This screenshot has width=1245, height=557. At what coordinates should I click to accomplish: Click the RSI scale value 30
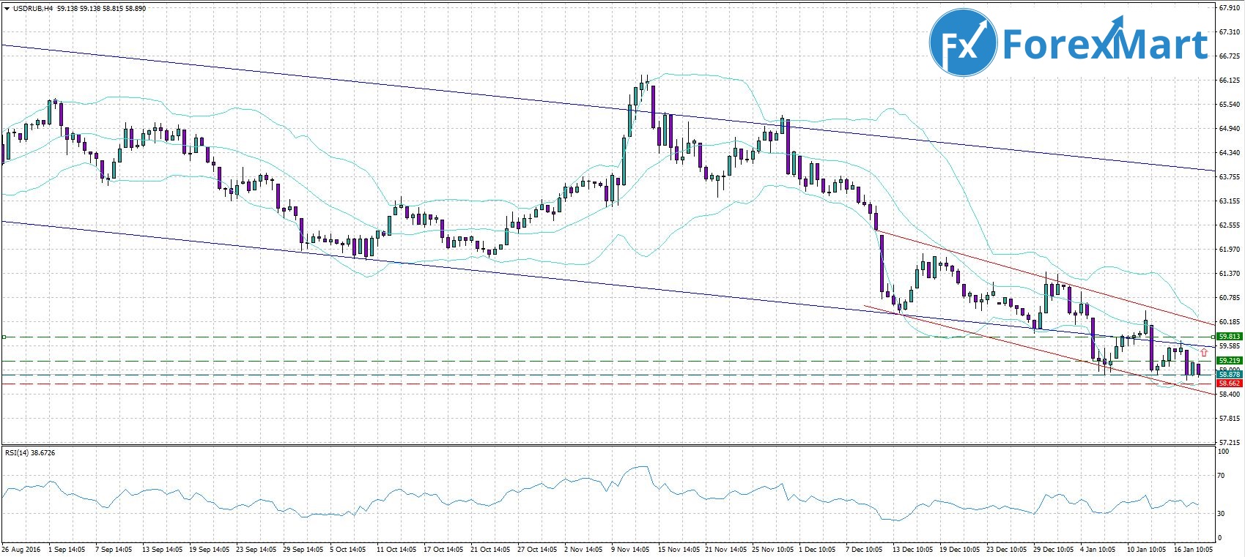1221,514
